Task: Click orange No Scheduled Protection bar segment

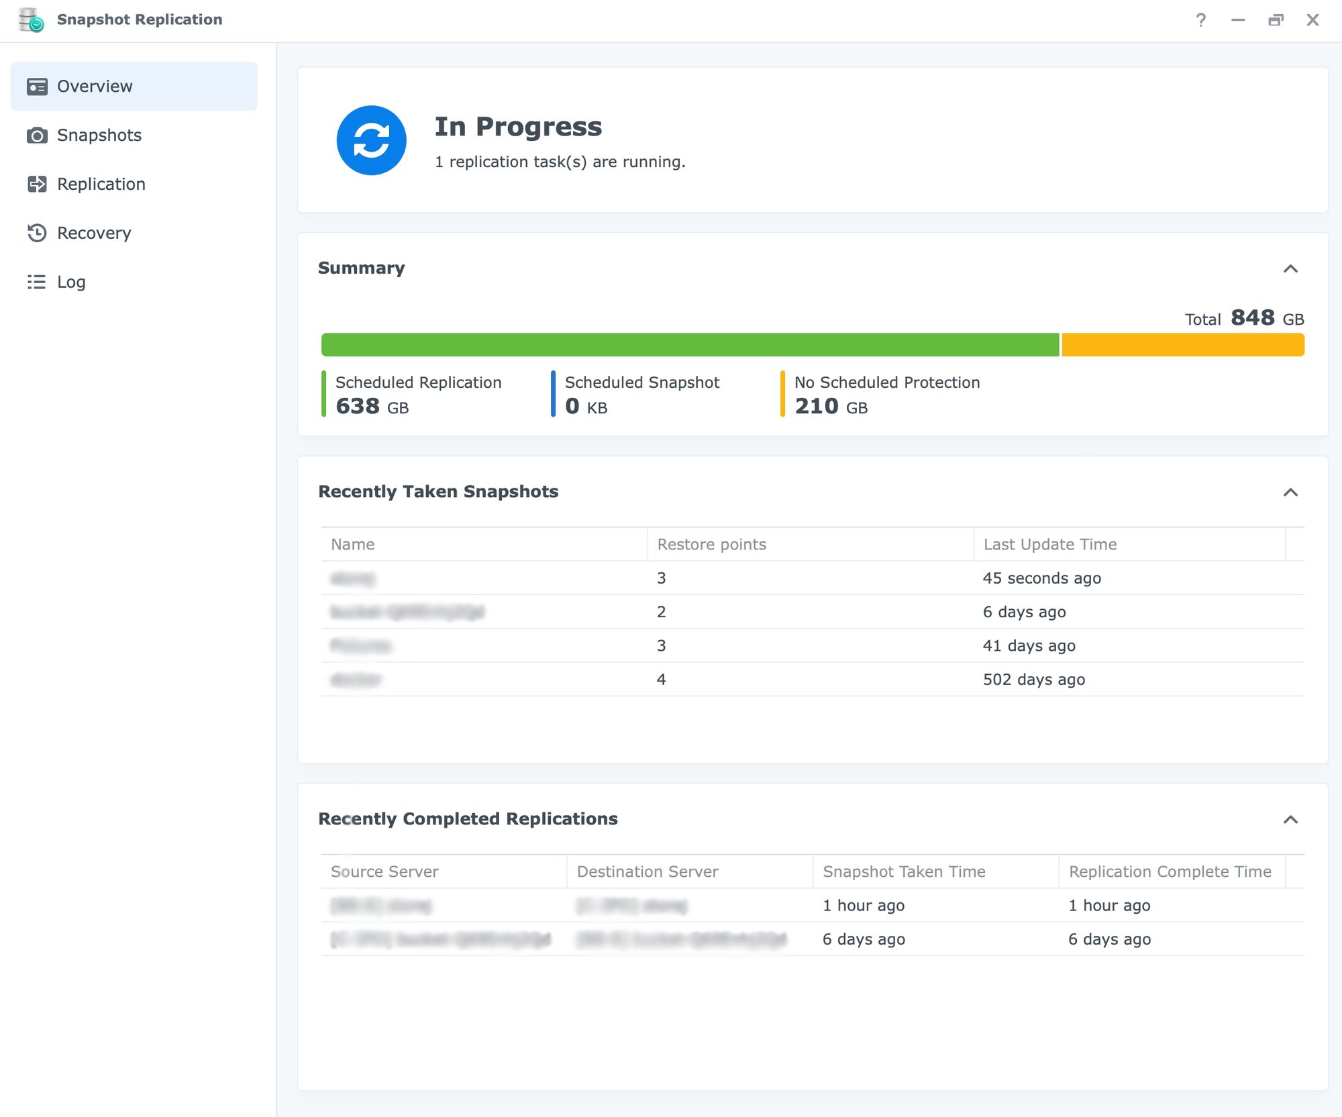Action: (x=1182, y=345)
